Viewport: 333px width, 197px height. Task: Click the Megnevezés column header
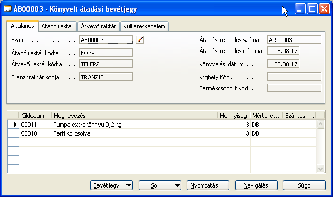135,116
